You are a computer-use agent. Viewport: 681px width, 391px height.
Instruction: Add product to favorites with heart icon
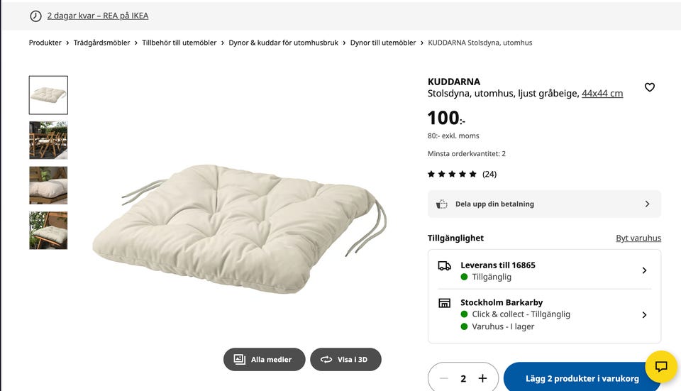[649, 87]
